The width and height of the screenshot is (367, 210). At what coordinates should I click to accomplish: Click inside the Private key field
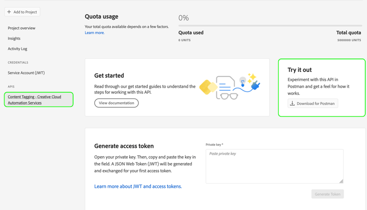point(274,166)
